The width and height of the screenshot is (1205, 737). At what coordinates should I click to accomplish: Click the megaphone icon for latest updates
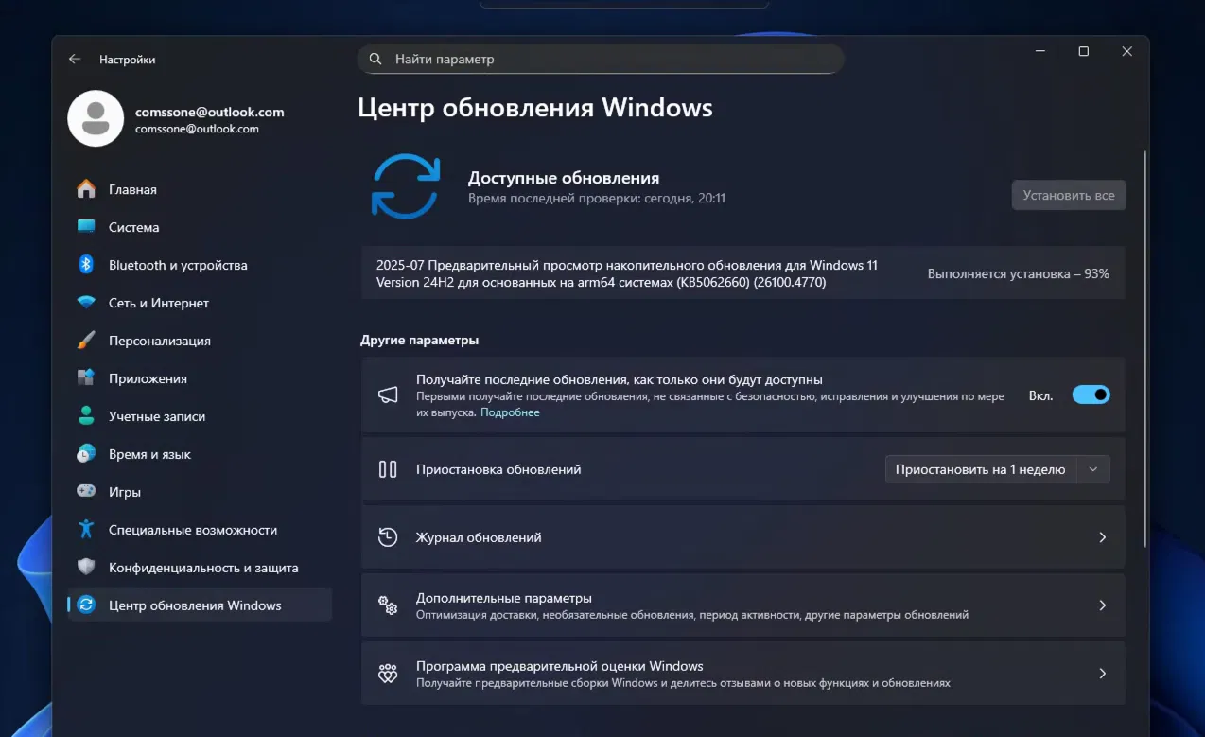388,395
